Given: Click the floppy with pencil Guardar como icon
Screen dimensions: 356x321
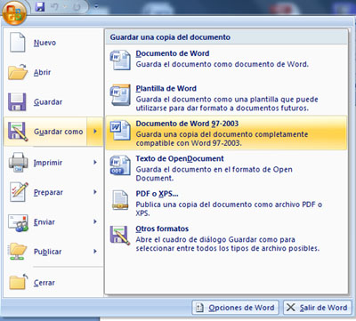Looking at the screenshot, I should pyautogui.click(x=18, y=132).
